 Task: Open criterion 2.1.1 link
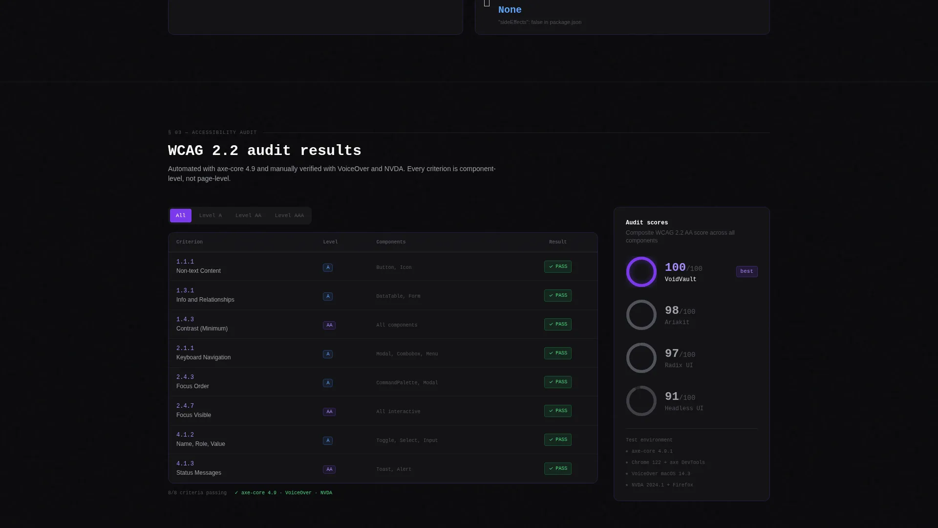click(185, 349)
